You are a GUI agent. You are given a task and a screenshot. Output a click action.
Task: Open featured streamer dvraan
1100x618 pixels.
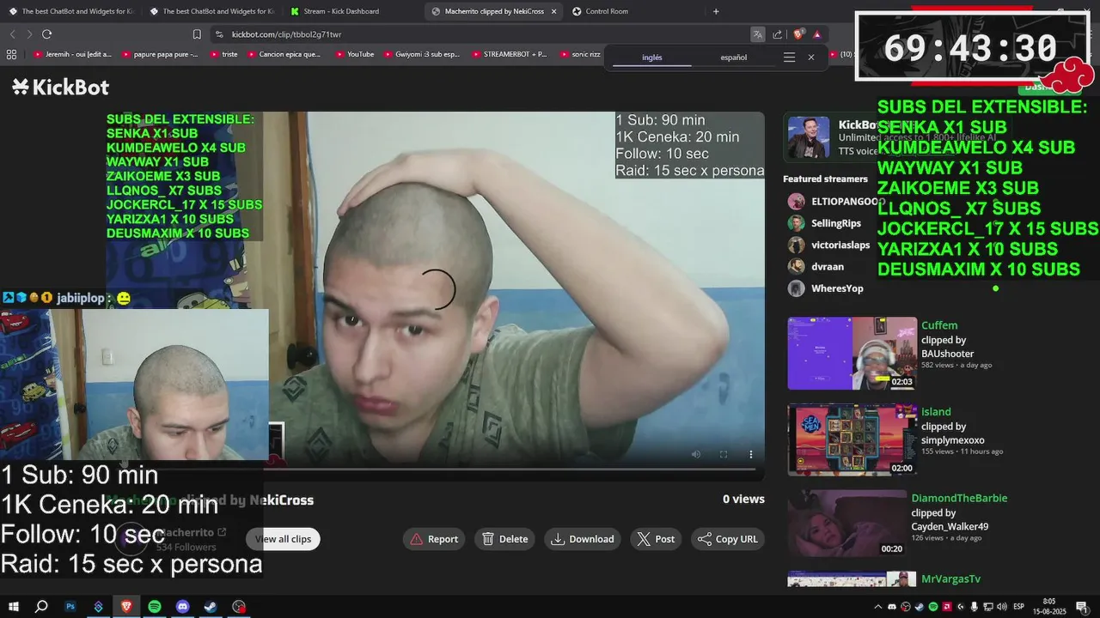[816, 267]
